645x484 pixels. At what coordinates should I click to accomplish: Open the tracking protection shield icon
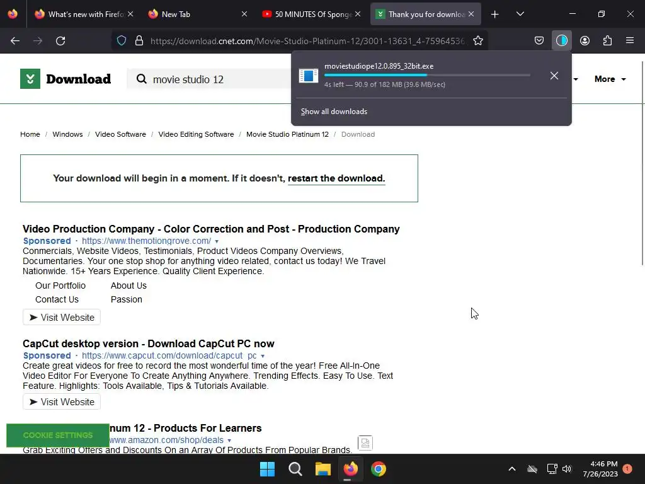tap(122, 40)
